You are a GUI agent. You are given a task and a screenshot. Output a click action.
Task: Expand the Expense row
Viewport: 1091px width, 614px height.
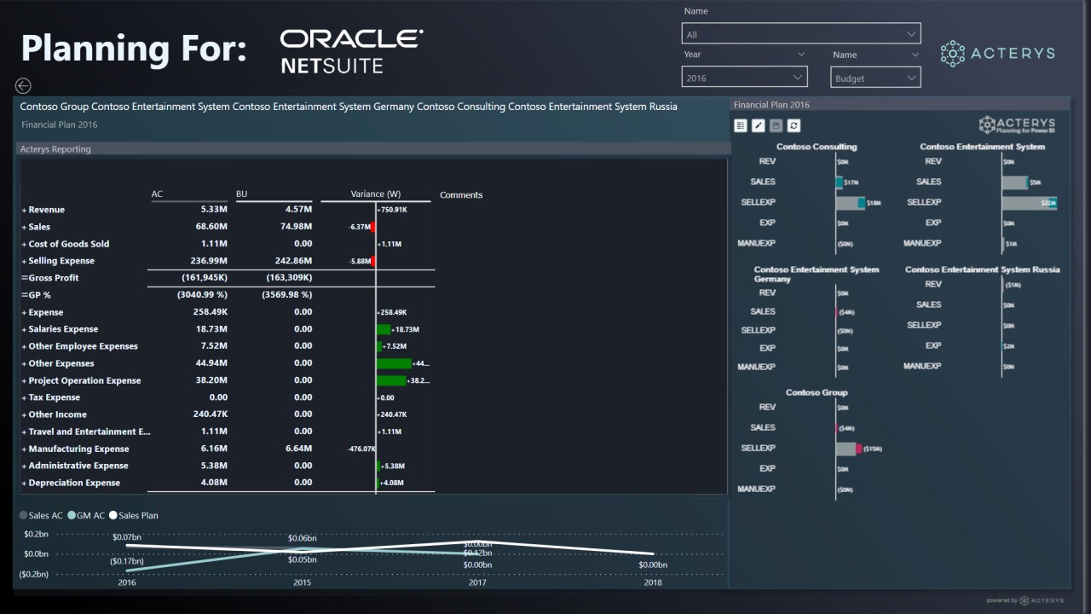(24, 312)
